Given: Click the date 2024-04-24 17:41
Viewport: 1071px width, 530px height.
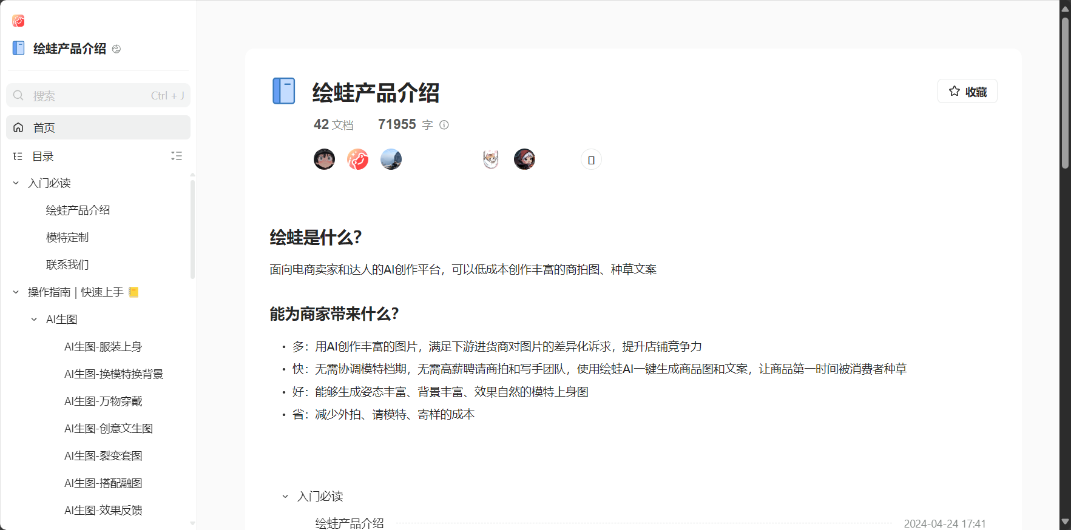Looking at the screenshot, I should pos(945,523).
